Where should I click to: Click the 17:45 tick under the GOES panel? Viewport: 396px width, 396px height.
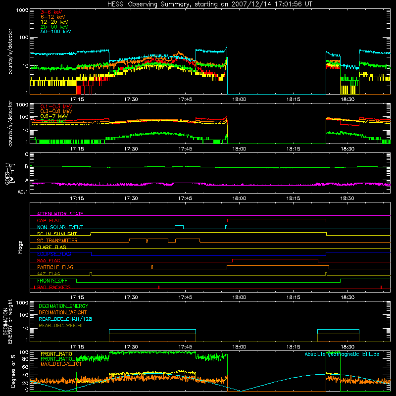click(185, 198)
